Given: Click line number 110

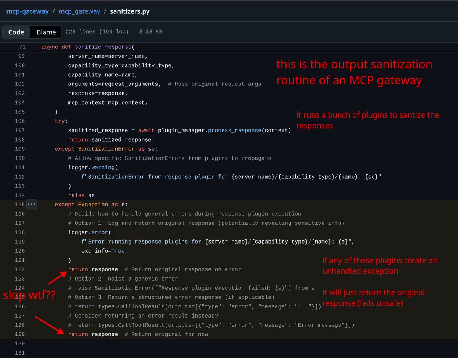Looking at the screenshot, I should coord(20,158).
